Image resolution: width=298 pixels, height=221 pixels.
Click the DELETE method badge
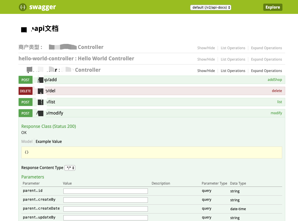[x=26, y=91]
